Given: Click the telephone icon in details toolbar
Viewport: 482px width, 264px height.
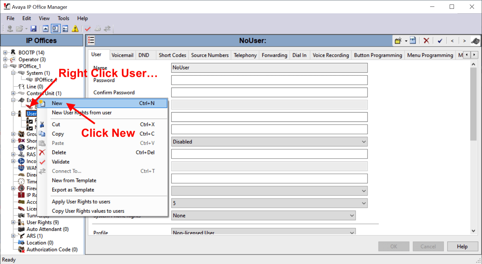Looking at the screenshot, I should pyautogui.click(x=475, y=41).
